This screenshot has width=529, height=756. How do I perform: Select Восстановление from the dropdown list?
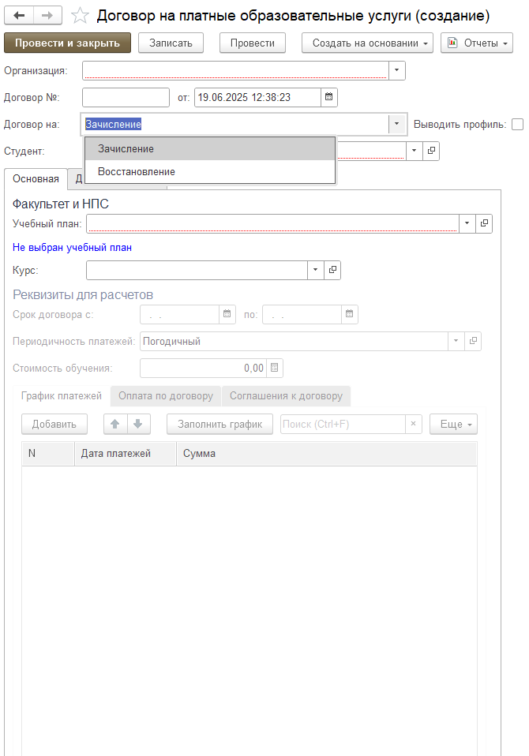click(137, 171)
